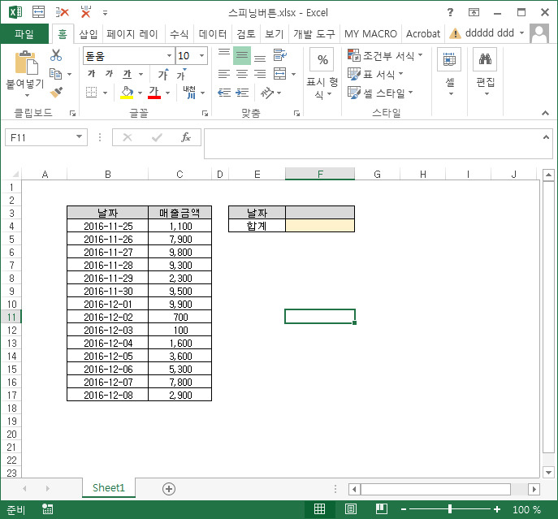Image resolution: width=558 pixels, height=519 pixels.
Task: Switch to the MY MACRO tab
Action: pos(370,34)
